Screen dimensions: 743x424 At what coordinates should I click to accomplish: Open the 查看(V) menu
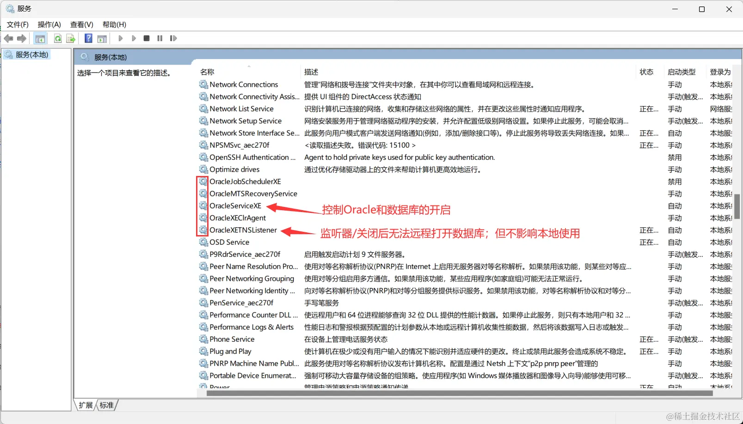point(81,24)
